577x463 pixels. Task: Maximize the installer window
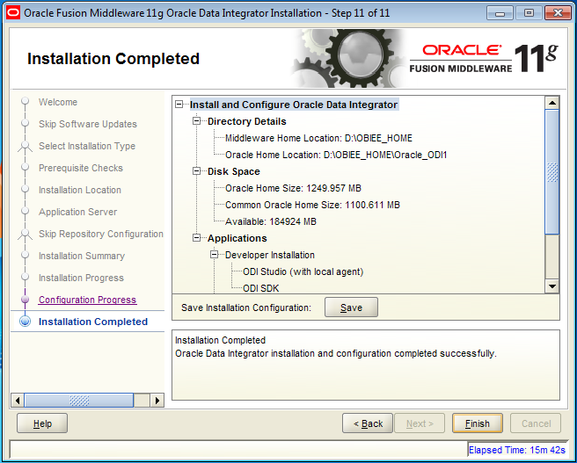click(x=529, y=13)
